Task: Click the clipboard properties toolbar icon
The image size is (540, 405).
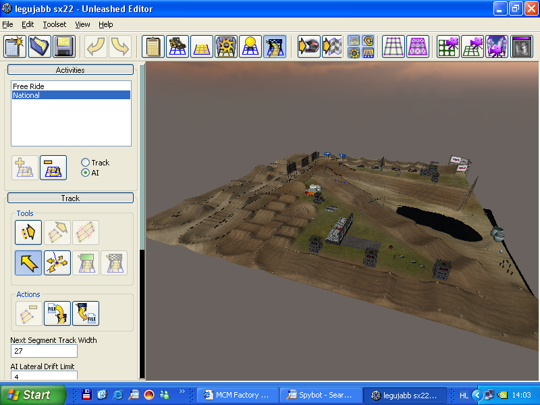Action: click(x=153, y=47)
